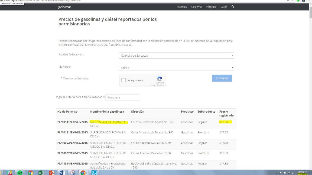Open the Municipio dropdown showing Saltillo
This screenshot has height=175, width=312.
(x=176, y=68)
